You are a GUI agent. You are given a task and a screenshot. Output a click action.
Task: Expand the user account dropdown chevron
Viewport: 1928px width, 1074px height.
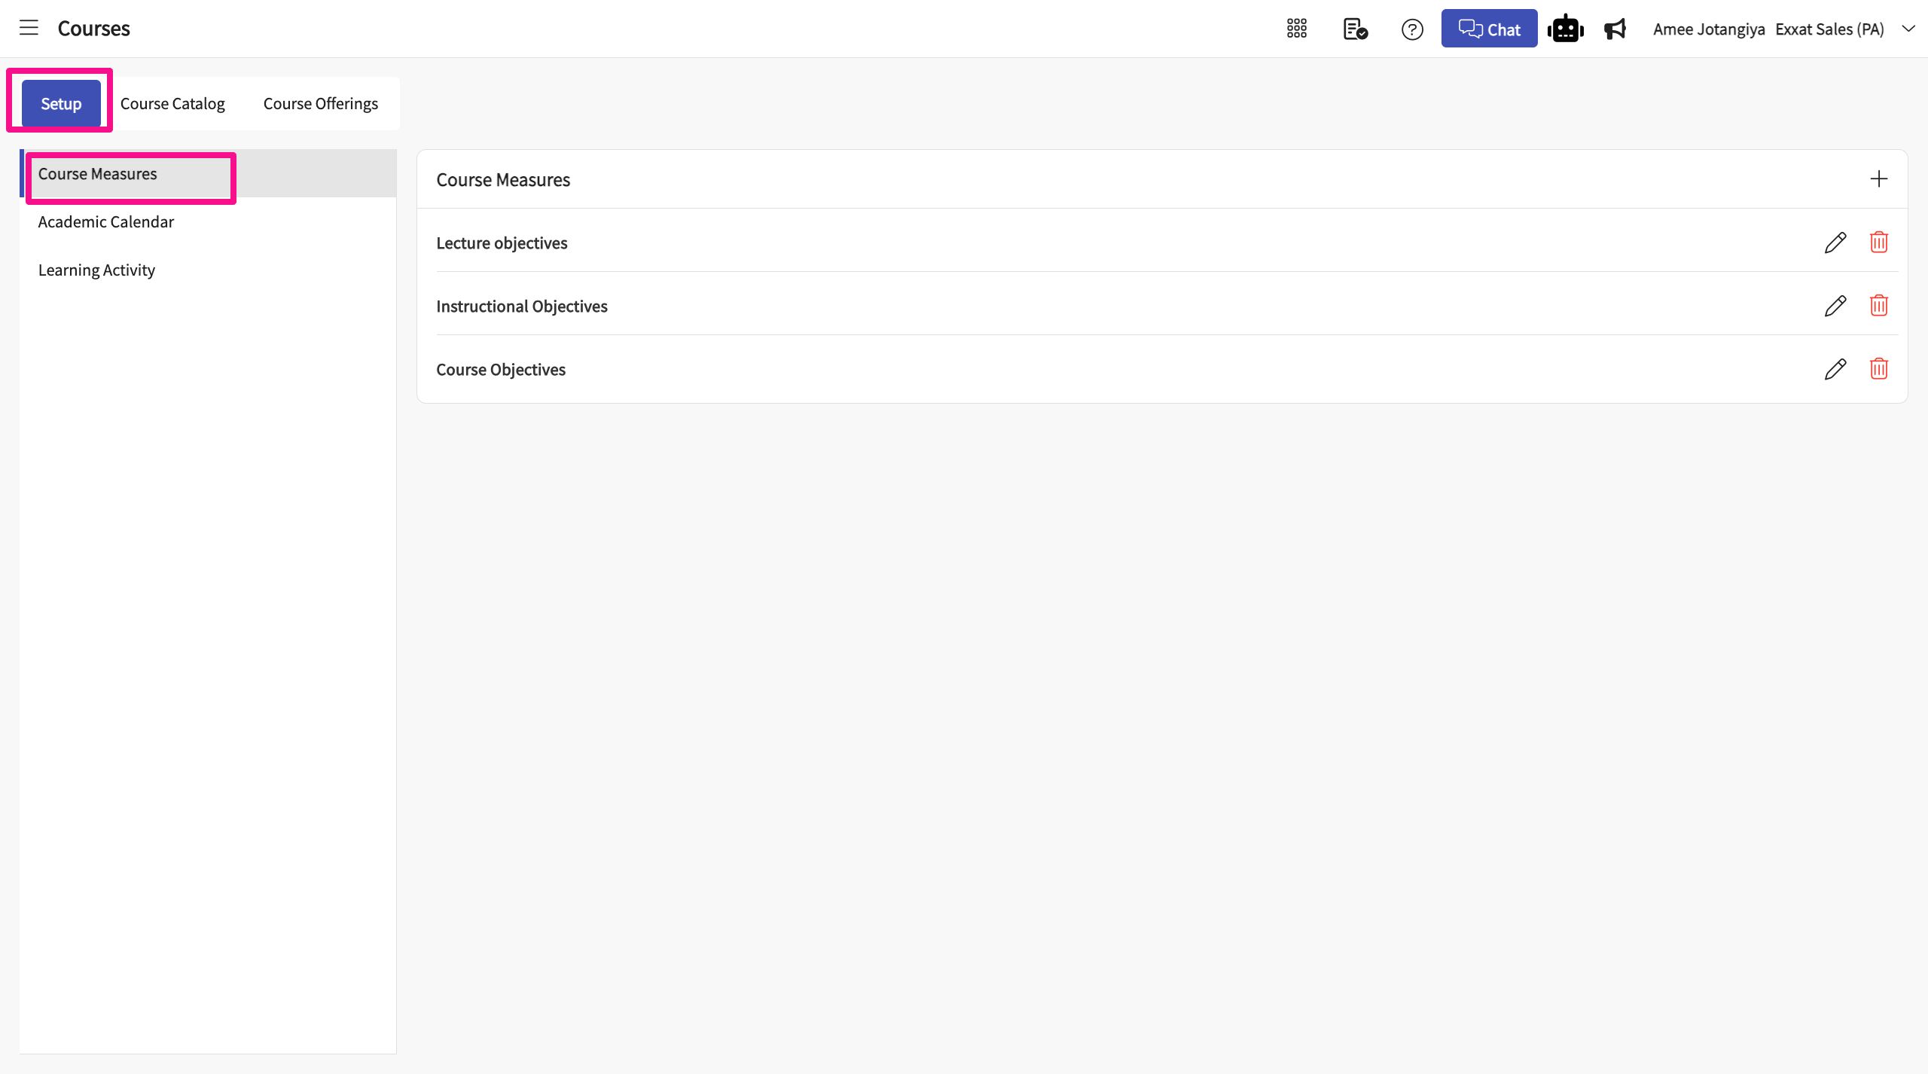(x=1908, y=29)
